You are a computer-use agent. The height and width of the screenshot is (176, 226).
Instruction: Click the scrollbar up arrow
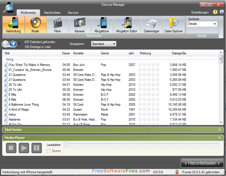(x=221, y=52)
